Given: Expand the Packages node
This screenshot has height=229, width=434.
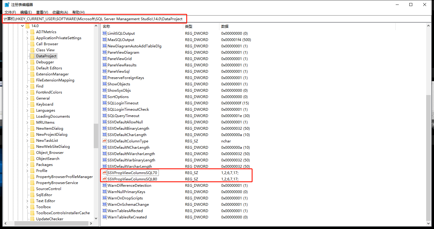Looking at the screenshot, I should click(x=27, y=165).
